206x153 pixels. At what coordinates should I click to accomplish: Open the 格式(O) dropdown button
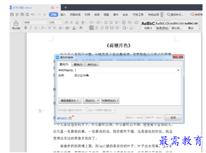tap(91, 101)
